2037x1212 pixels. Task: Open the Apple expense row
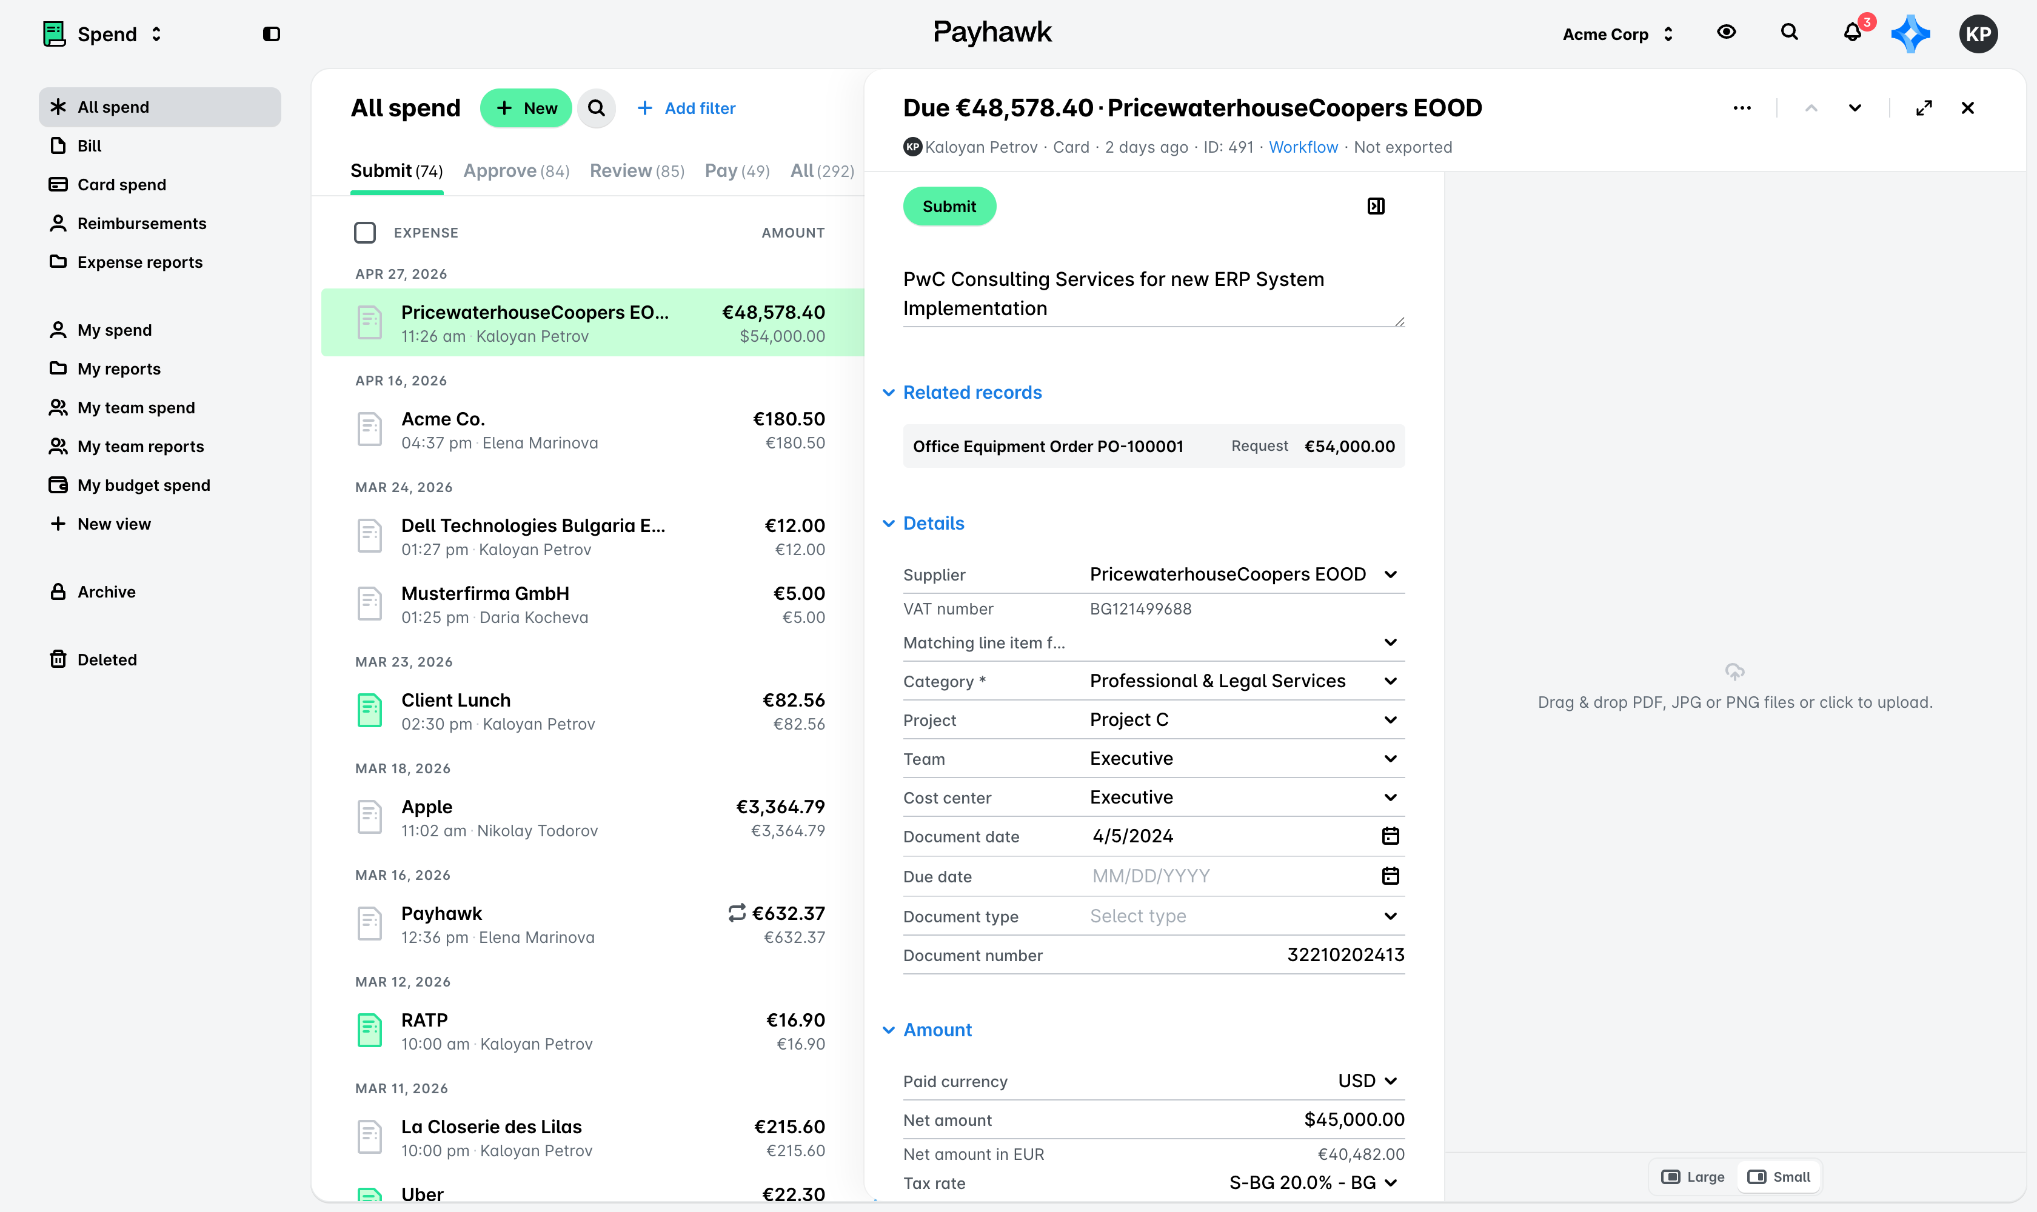point(592,817)
